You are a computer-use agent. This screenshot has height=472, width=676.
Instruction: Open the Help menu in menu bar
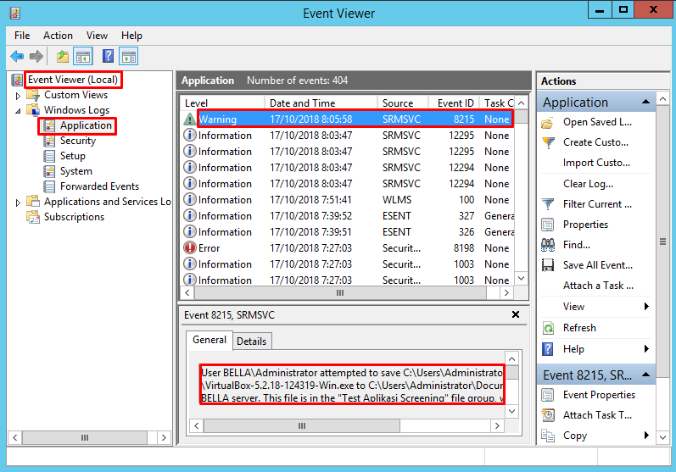coord(131,36)
